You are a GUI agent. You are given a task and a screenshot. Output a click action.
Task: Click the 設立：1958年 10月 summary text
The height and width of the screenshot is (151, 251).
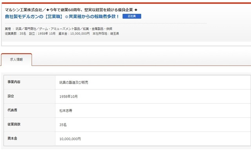(42, 33)
